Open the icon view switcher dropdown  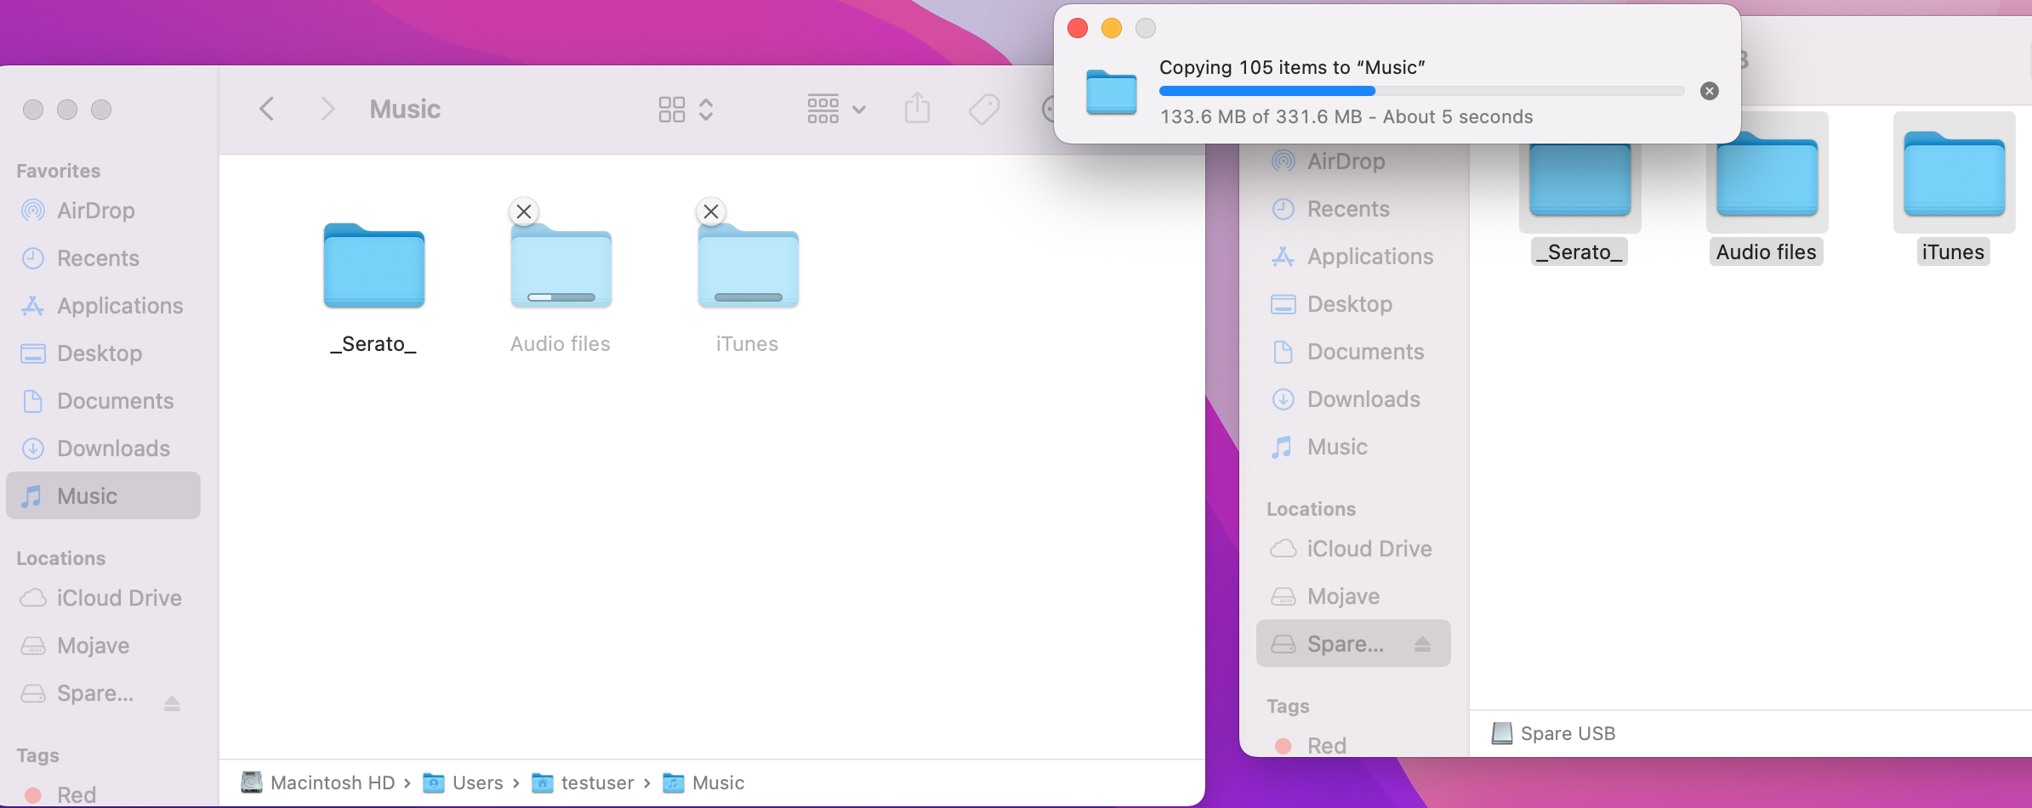click(x=686, y=109)
